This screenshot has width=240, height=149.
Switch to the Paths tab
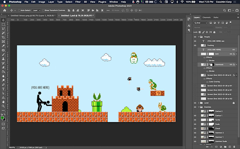click(x=216, y=18)
